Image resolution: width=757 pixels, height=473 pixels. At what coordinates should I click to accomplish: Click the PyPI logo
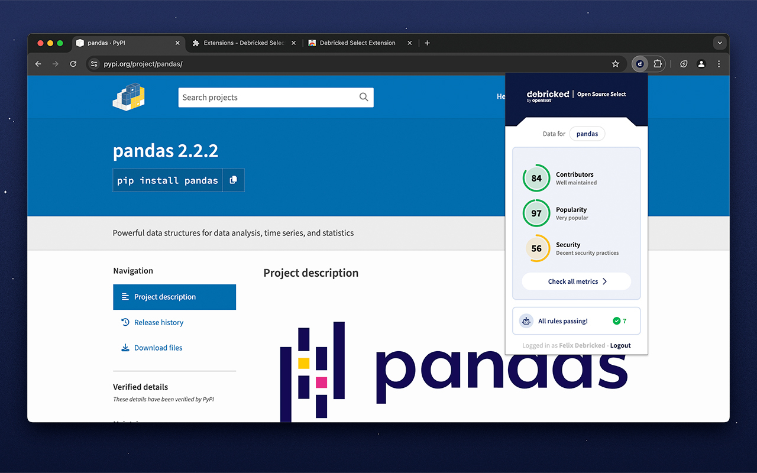click(x=129, y=96)
